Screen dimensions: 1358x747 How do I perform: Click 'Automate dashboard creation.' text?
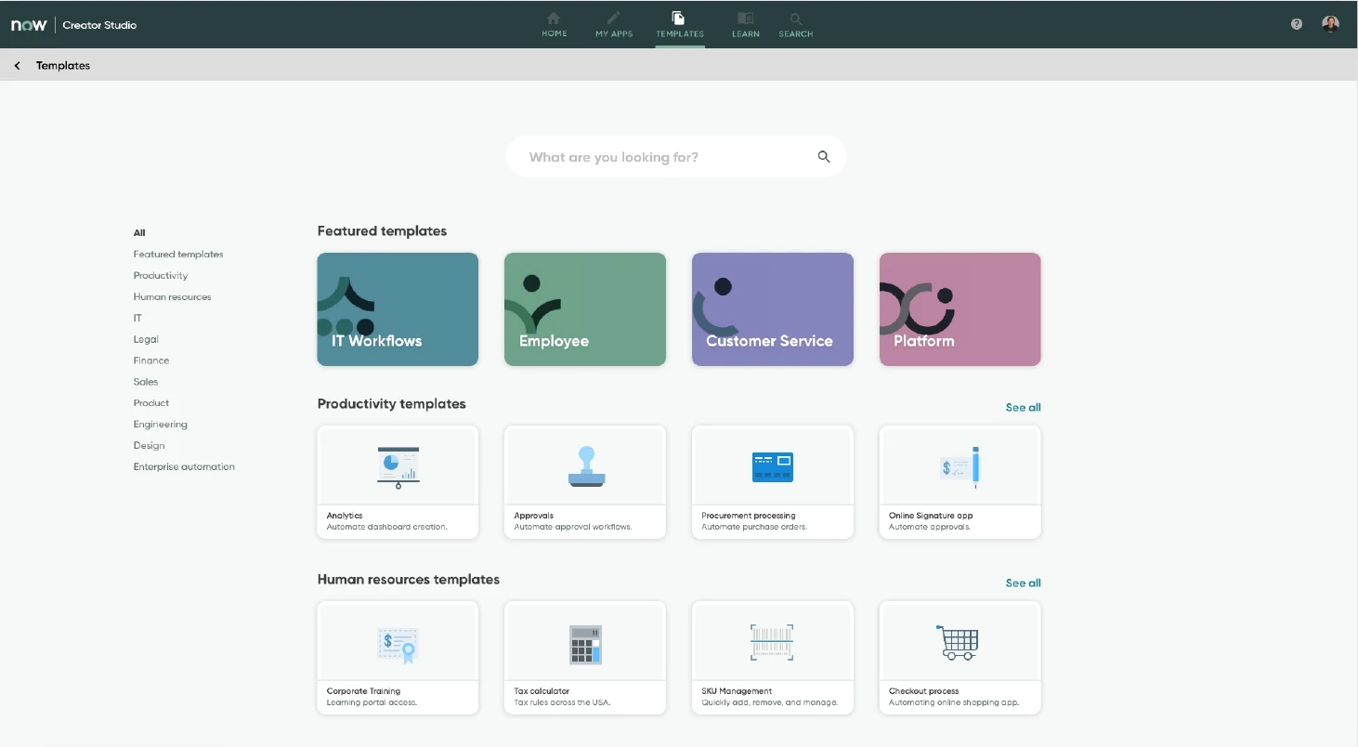tap(387, 527)
